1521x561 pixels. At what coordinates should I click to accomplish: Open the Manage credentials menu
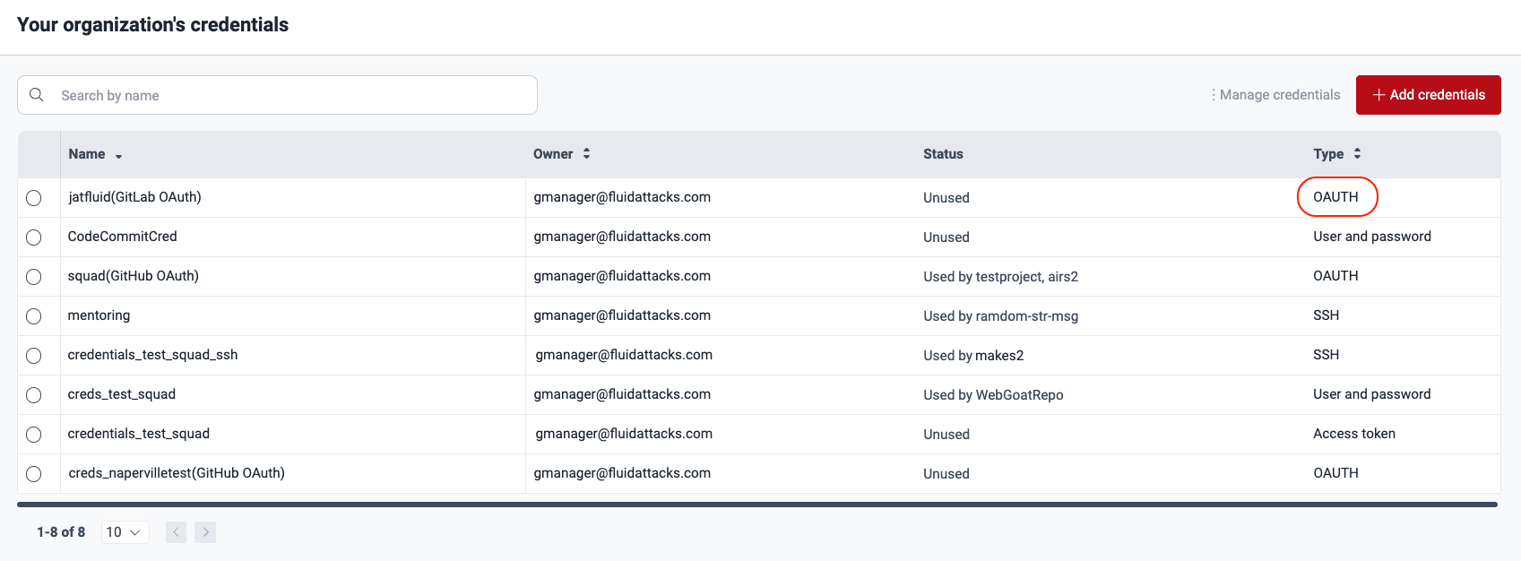tap(1275, 95)
